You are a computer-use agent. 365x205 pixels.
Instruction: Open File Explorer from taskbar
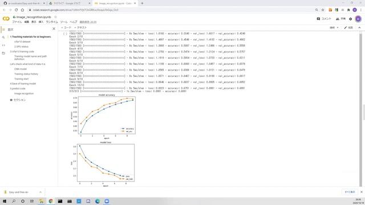41,201
